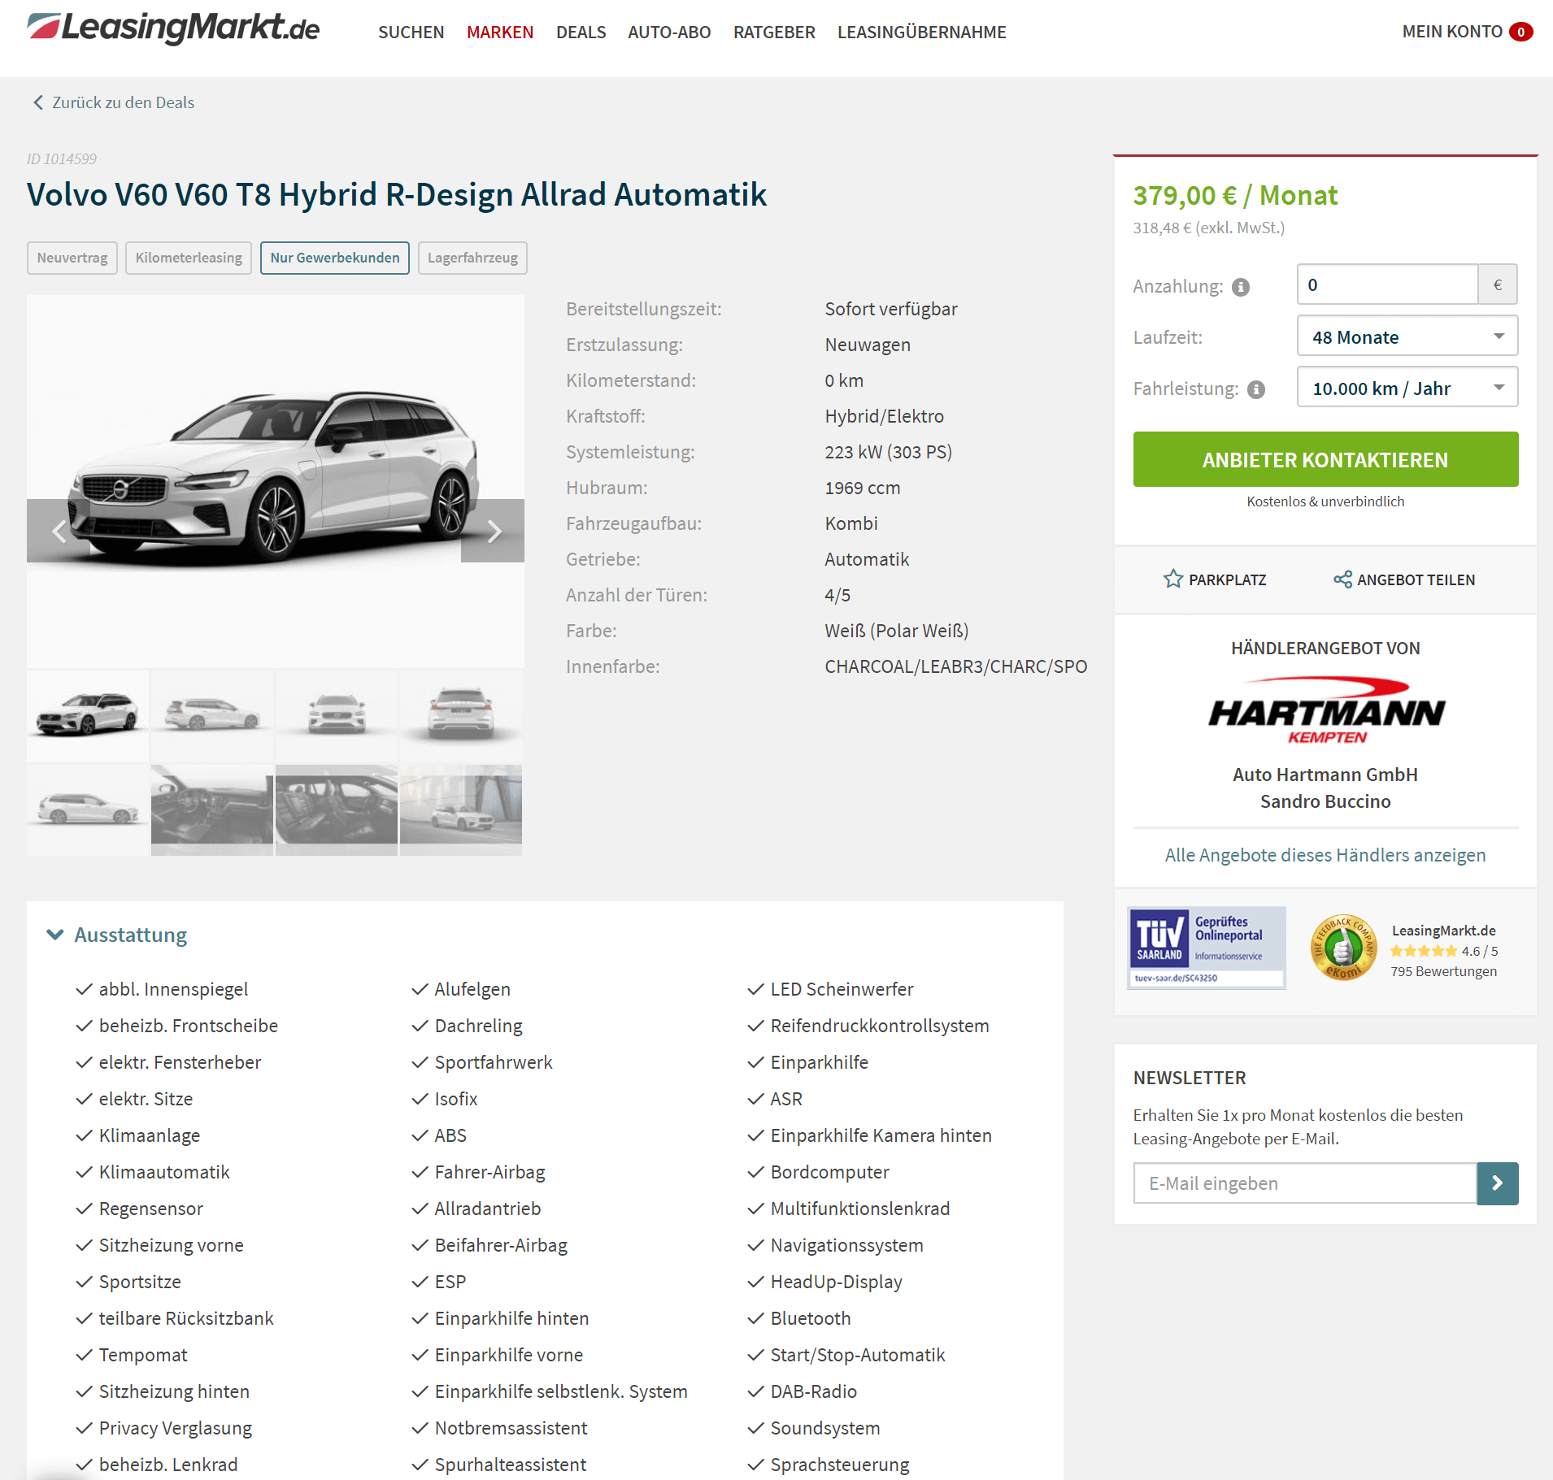Click the Navigationssystem feature
This screenshot has width=1553, height=1480.
coord(846,1245)
